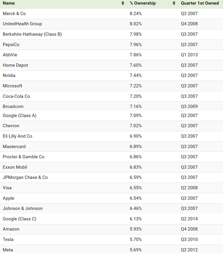This screenshot has height=253, width=223.
Task: Click the Name column header
Action: (9, 3)
